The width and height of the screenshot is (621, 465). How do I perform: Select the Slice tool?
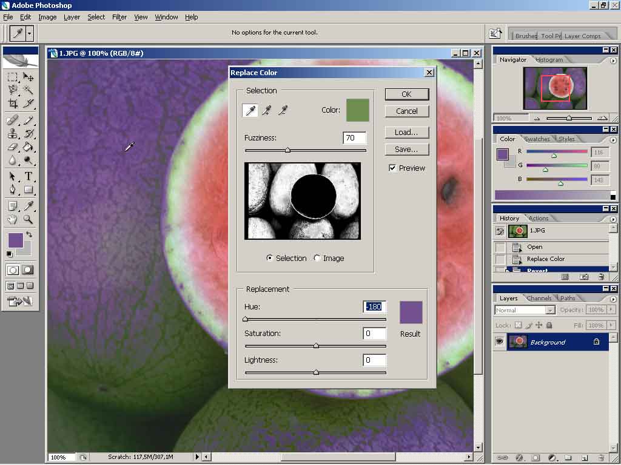tap(28, 104)
